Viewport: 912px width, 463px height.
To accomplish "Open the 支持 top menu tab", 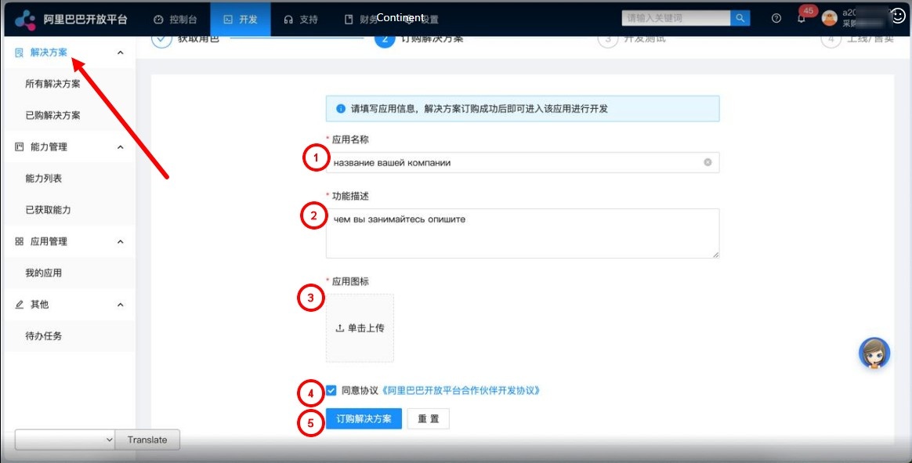I will point(300,19).
